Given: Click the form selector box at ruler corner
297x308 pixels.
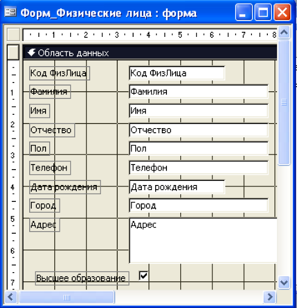Looking at the screenshot, I should (x=13, y=34).
